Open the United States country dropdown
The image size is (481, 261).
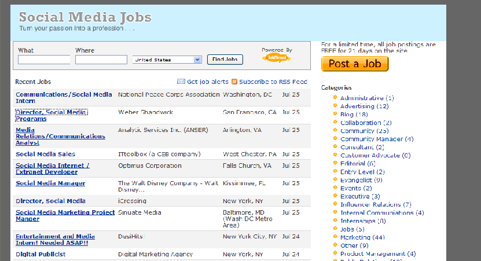(167, 60)
